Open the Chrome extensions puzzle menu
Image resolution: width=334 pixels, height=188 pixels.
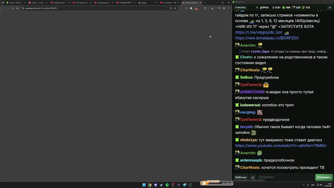205,8
